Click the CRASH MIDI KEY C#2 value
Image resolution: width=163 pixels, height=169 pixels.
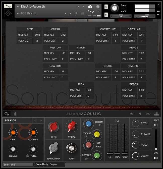[x=63, y=35]
